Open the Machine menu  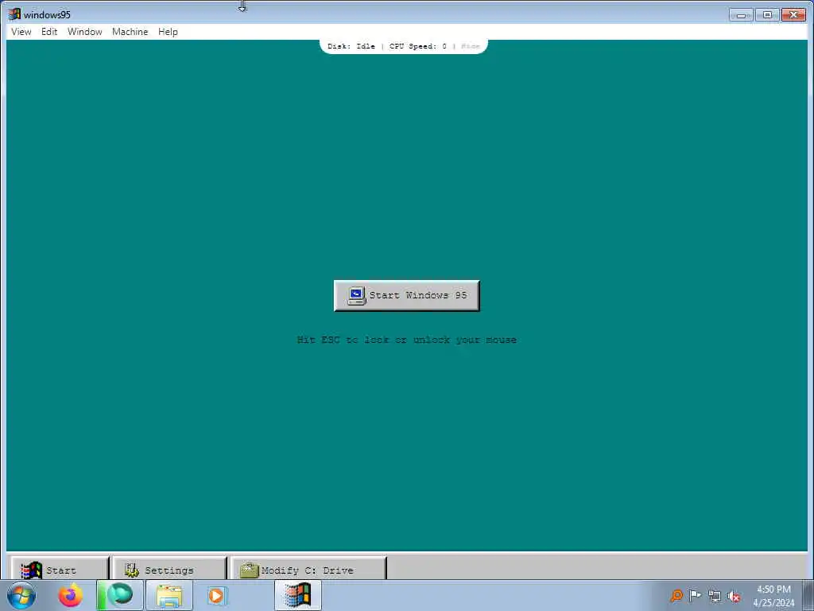(130, 32)
